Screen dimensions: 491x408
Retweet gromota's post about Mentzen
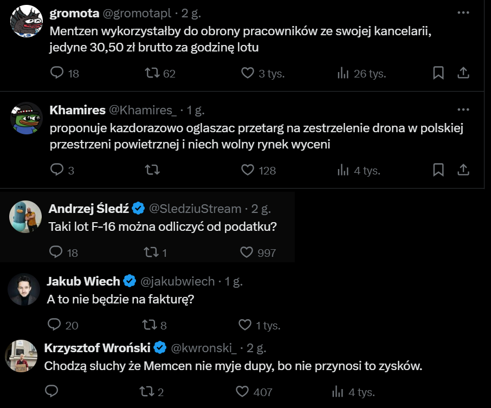[x=153, y=73]
